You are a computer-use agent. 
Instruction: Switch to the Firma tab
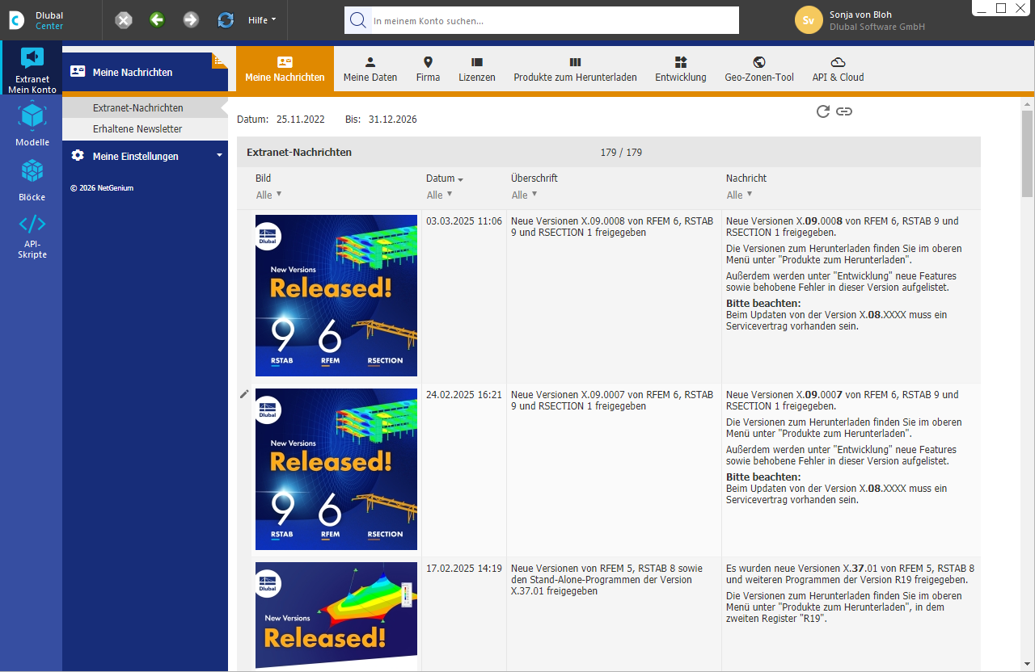(429, 69)
